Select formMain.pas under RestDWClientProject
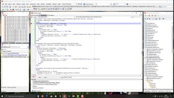This screenshot has width=174, height=98. pos(152,63)
